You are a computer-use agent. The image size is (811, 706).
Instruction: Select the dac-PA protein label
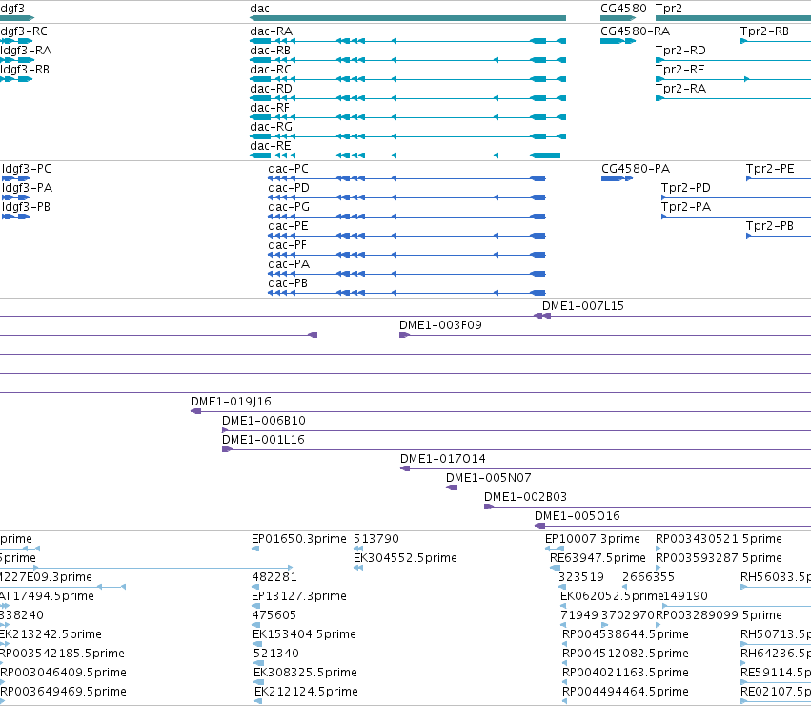289,264
